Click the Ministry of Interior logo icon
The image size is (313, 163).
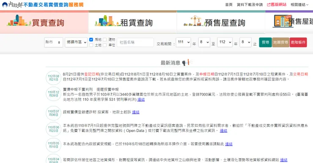(5, 5)
